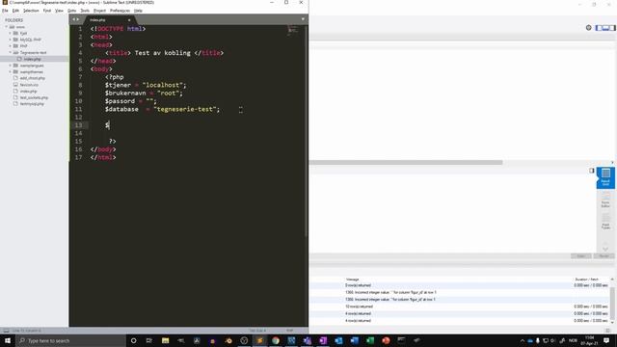The height and width of the screenshot is (347, 617).
Task: Open the Find menu
Action: [47, 11]
